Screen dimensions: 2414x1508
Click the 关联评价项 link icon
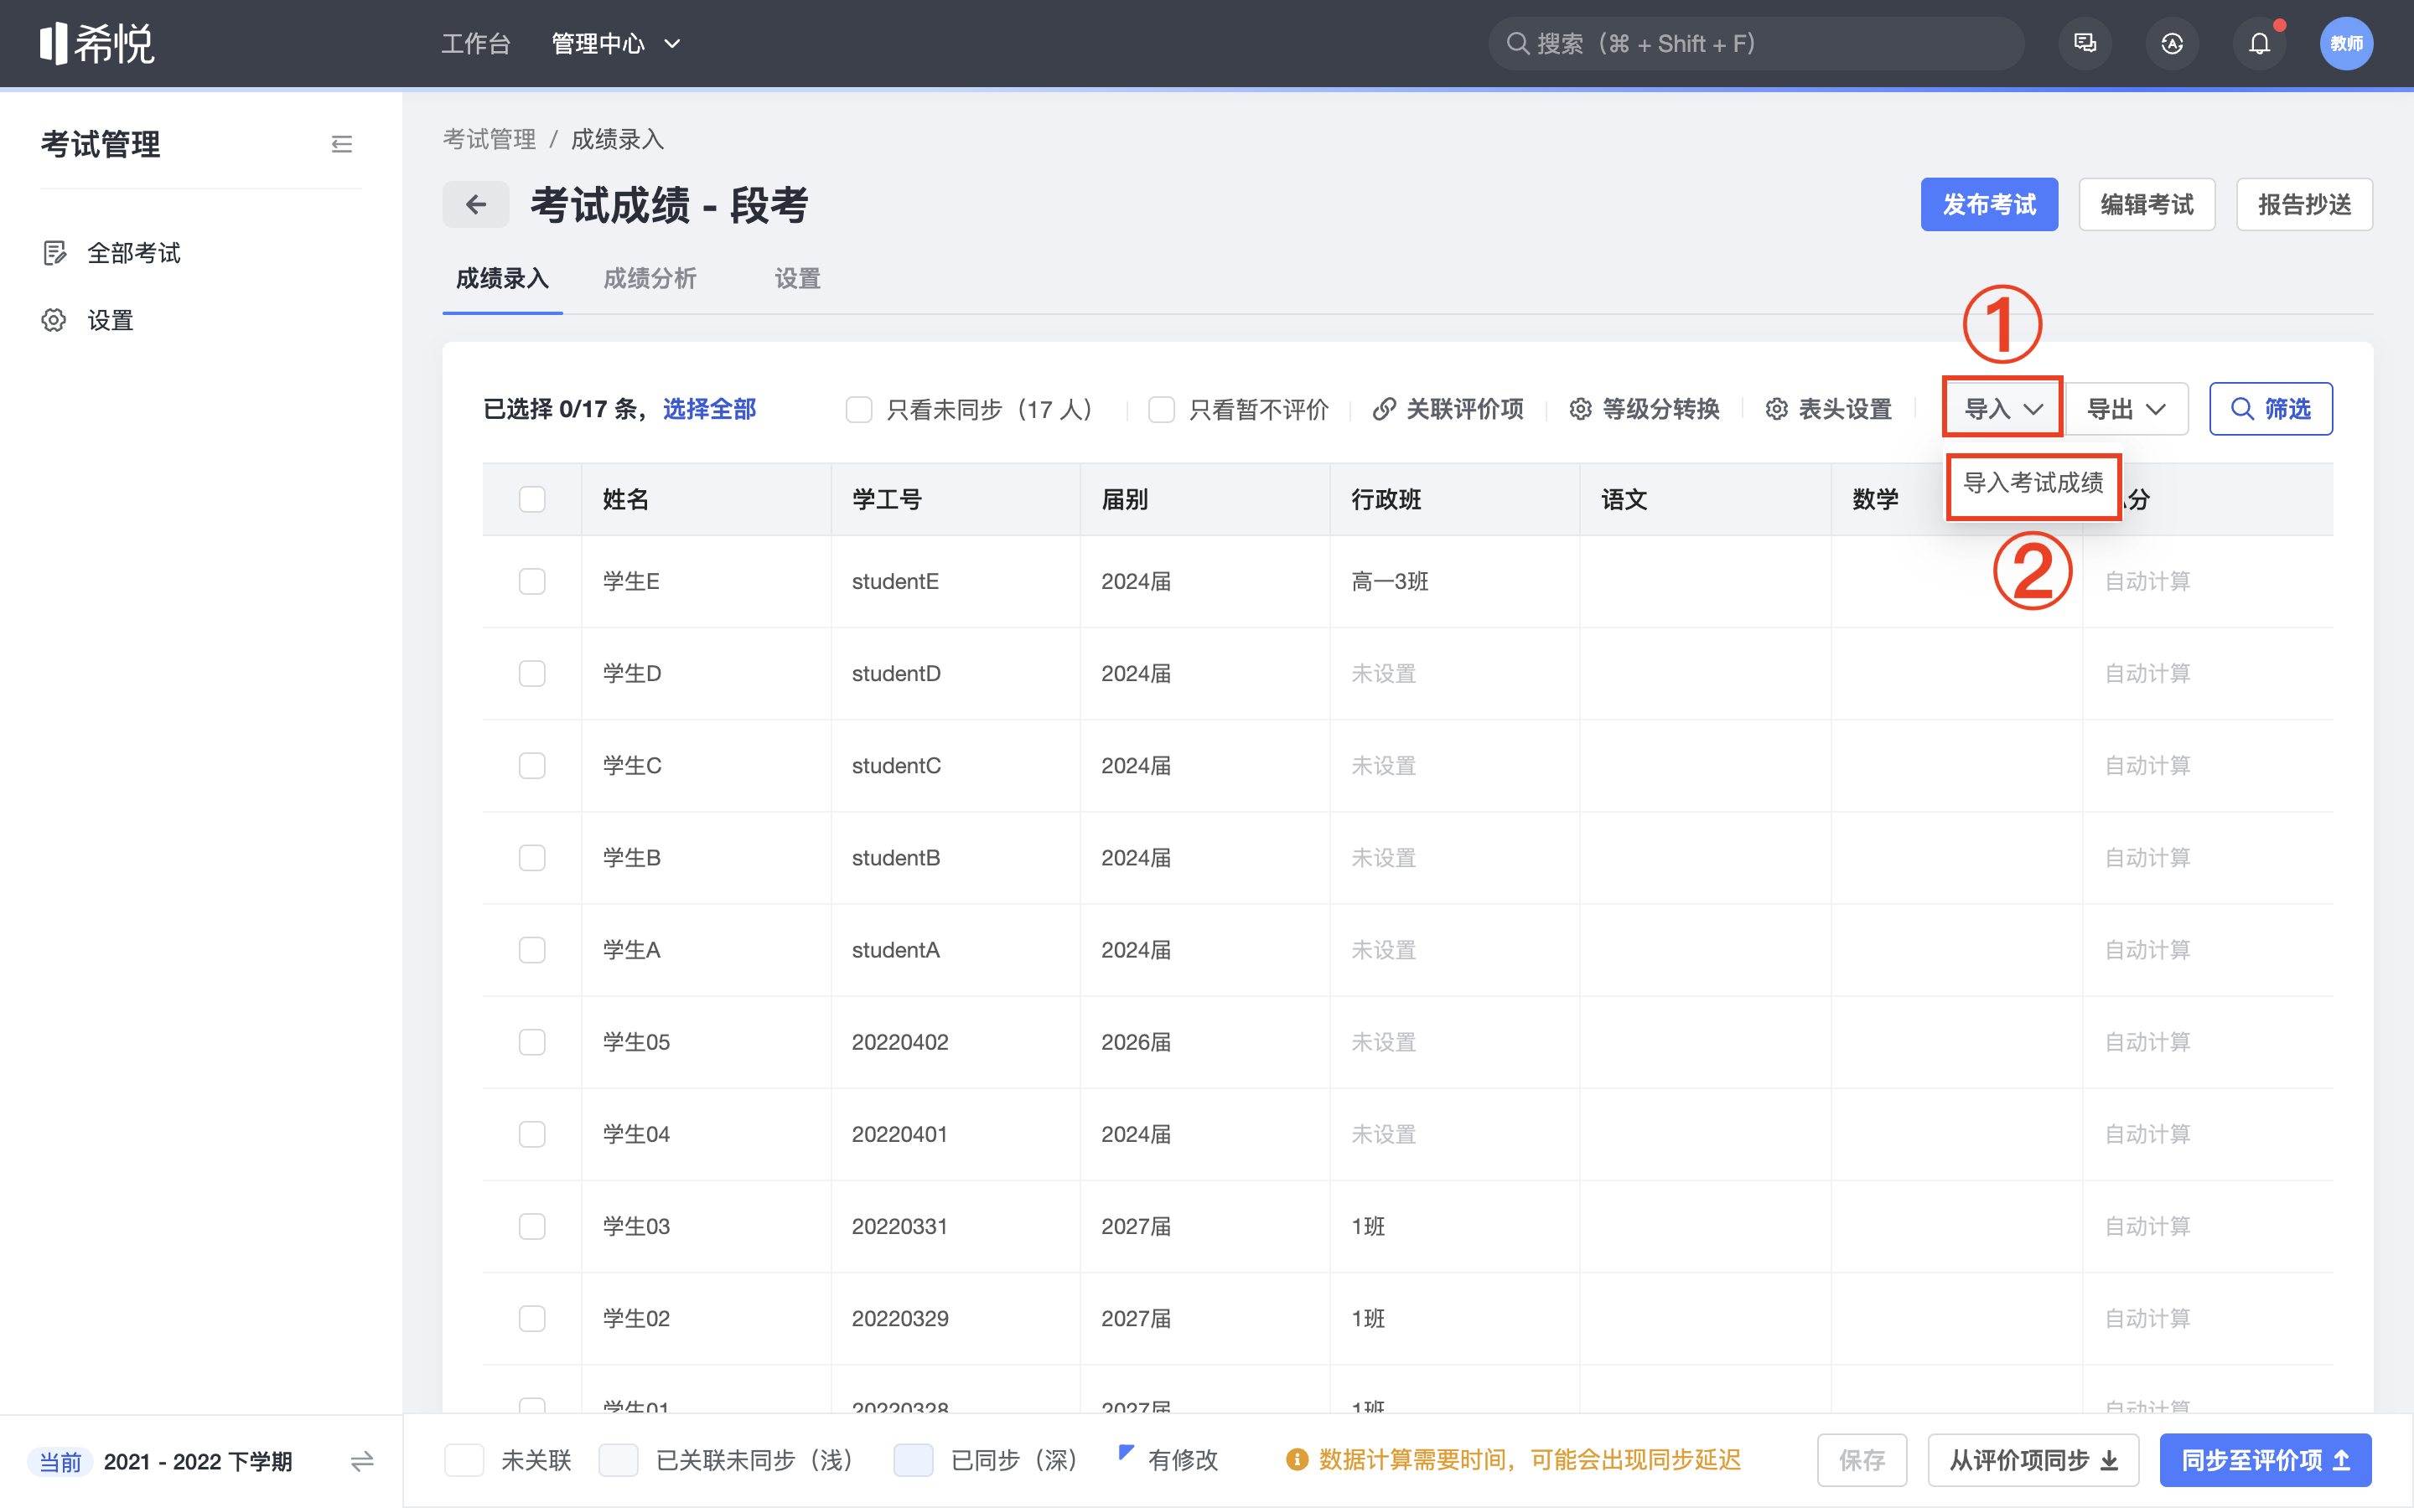[x=1384, y=409]
